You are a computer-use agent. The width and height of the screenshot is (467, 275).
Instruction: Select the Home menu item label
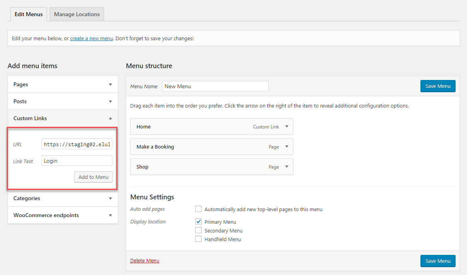(144, 127)
